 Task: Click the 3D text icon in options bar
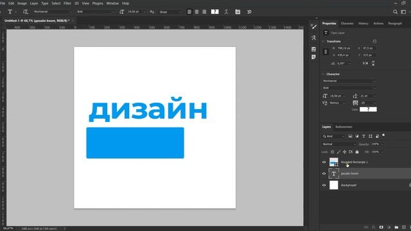click(249, 12)
